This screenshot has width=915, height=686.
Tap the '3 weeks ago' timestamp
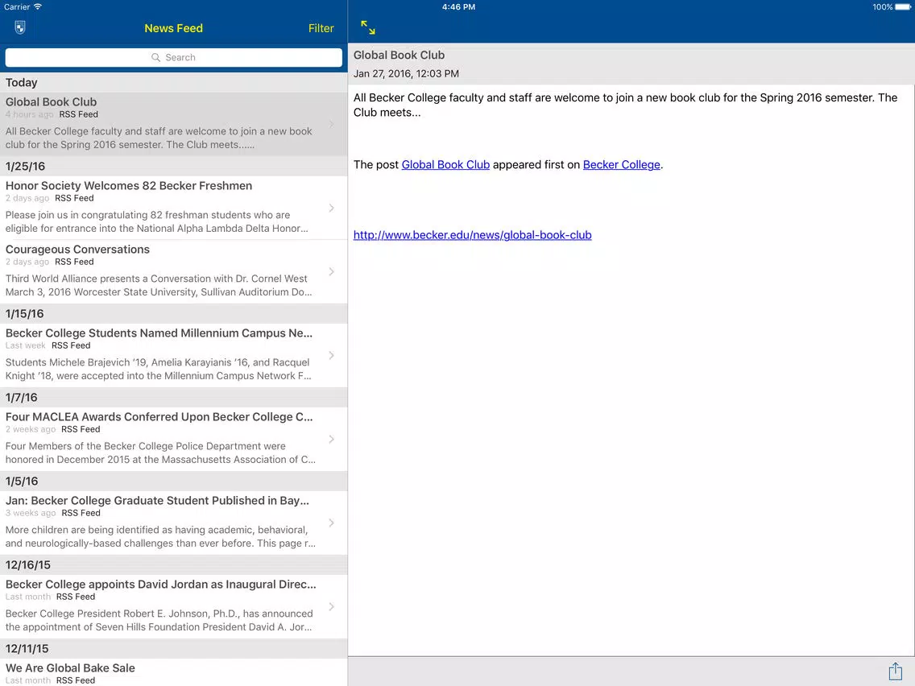[31, 513]
